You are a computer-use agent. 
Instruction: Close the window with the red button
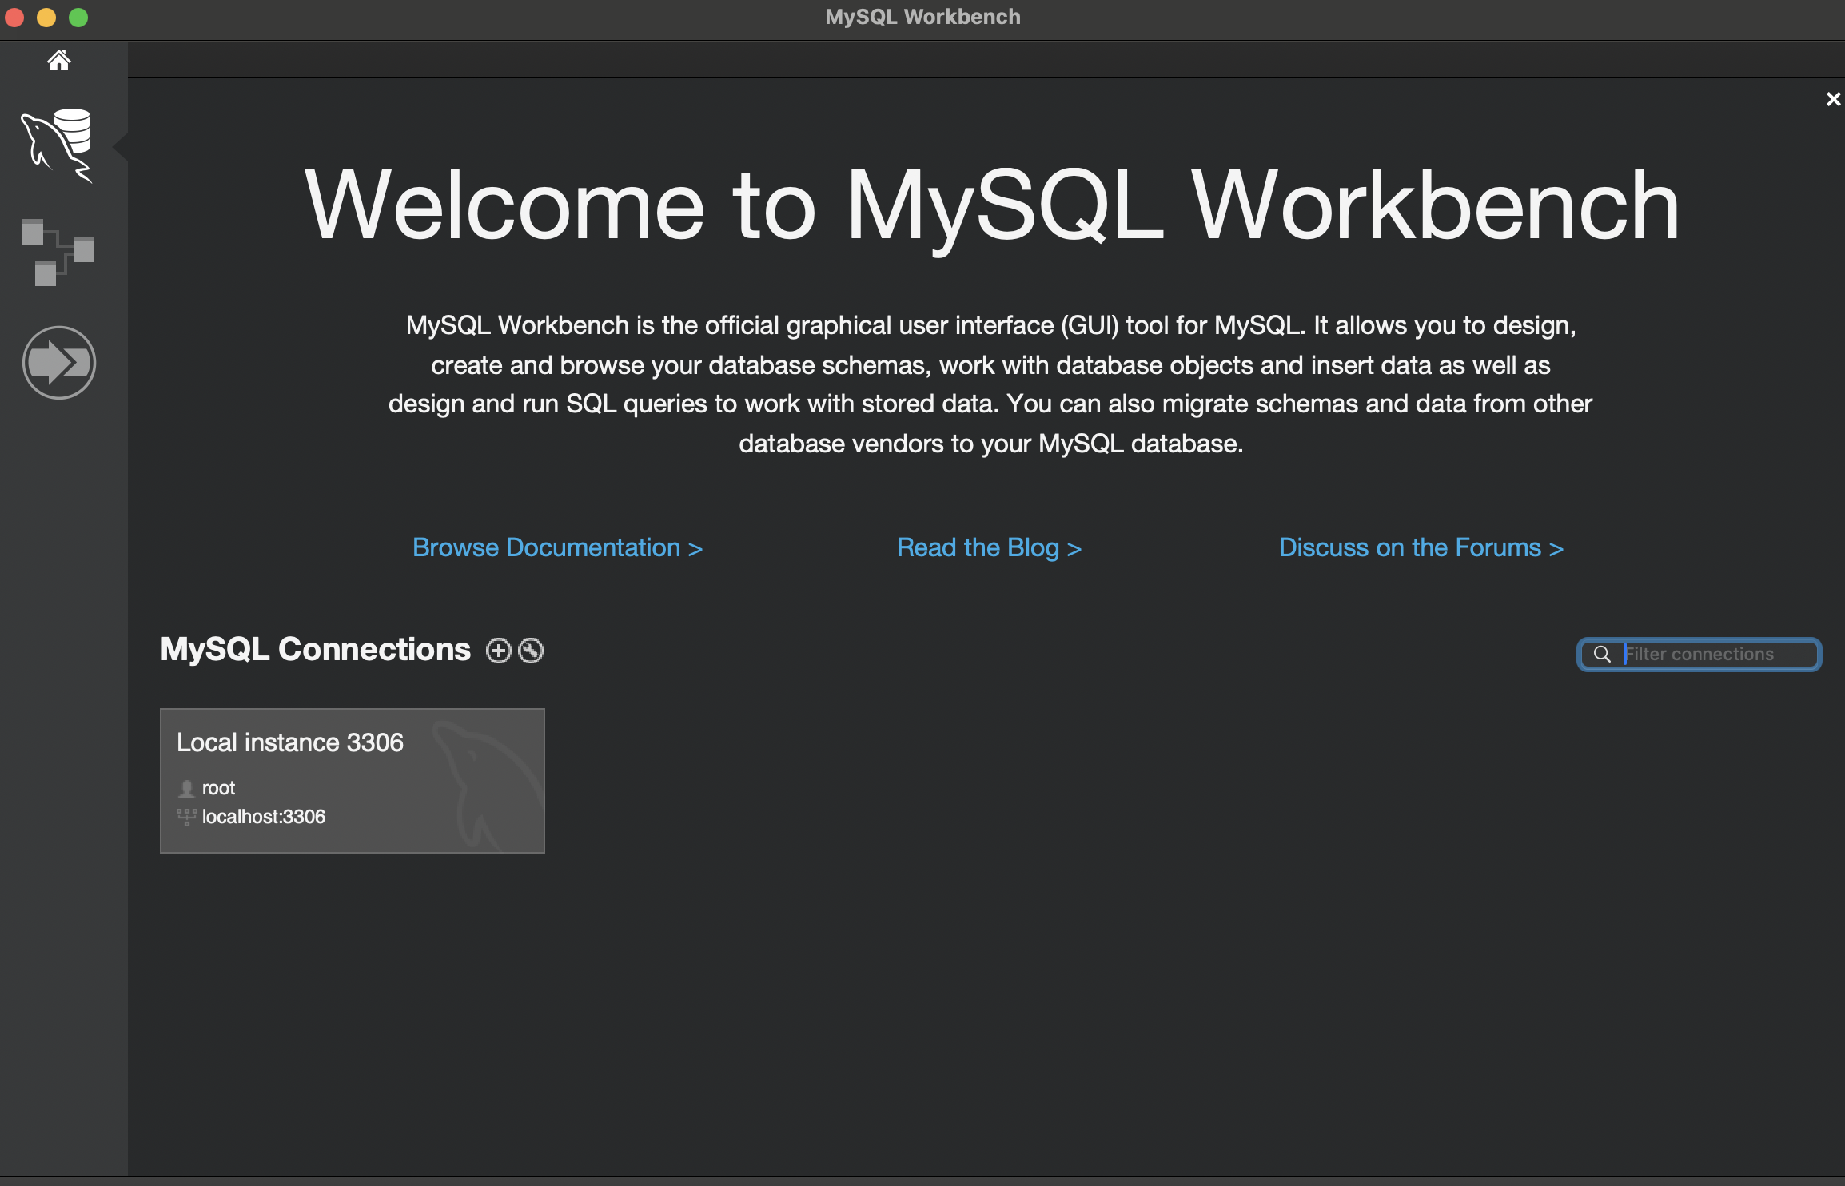(14, 17)
